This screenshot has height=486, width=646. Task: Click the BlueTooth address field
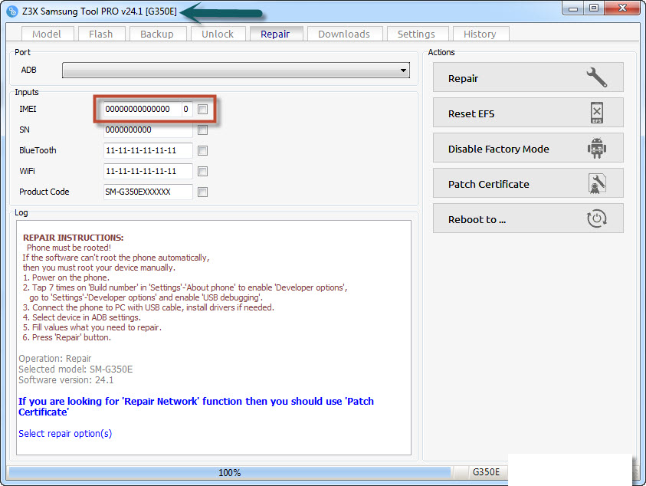tap(148, 150)
